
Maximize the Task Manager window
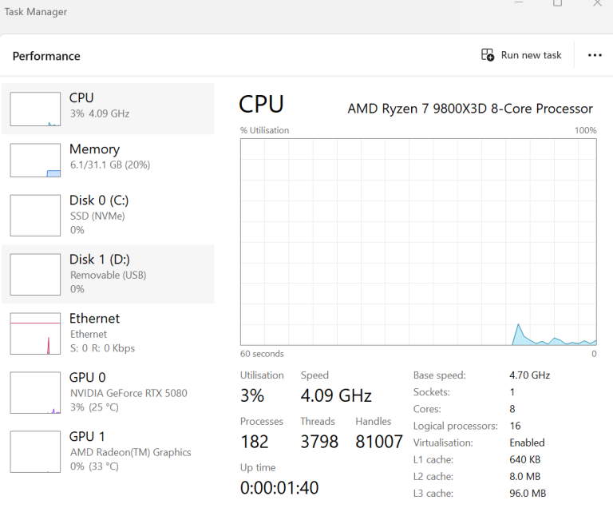tap(558, 3)
